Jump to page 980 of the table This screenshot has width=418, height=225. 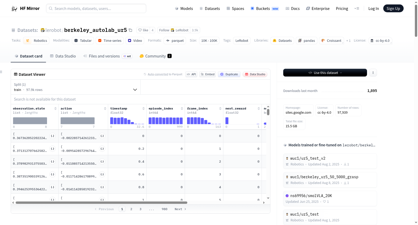coord(165,209)
